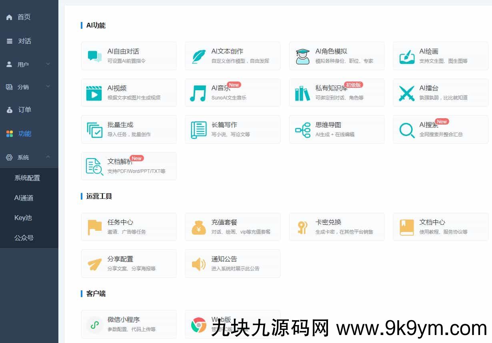Image resolution: width=492 pixels, height=343 pixels.
Task: Open the AI视频 clapperboard icon
Action: point(94,93)
